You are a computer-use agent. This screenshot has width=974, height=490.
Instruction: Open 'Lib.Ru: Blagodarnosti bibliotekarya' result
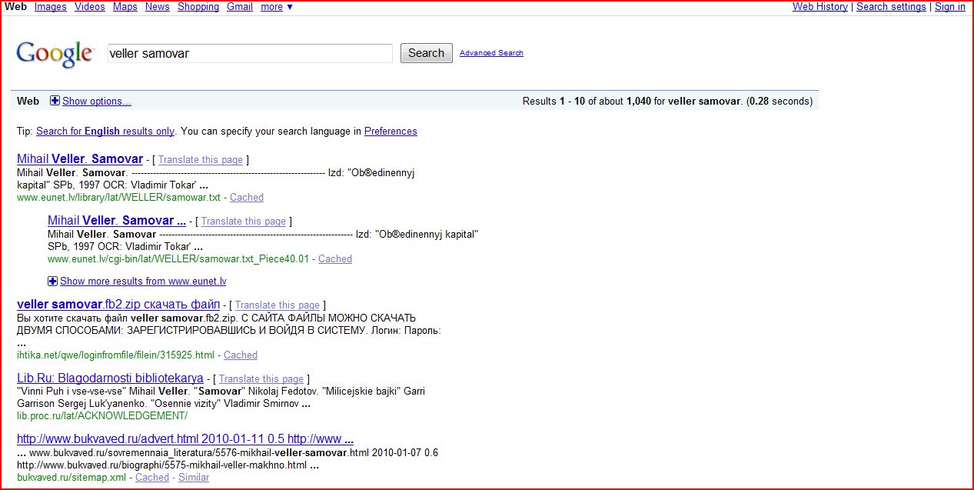tap(110, 378)
